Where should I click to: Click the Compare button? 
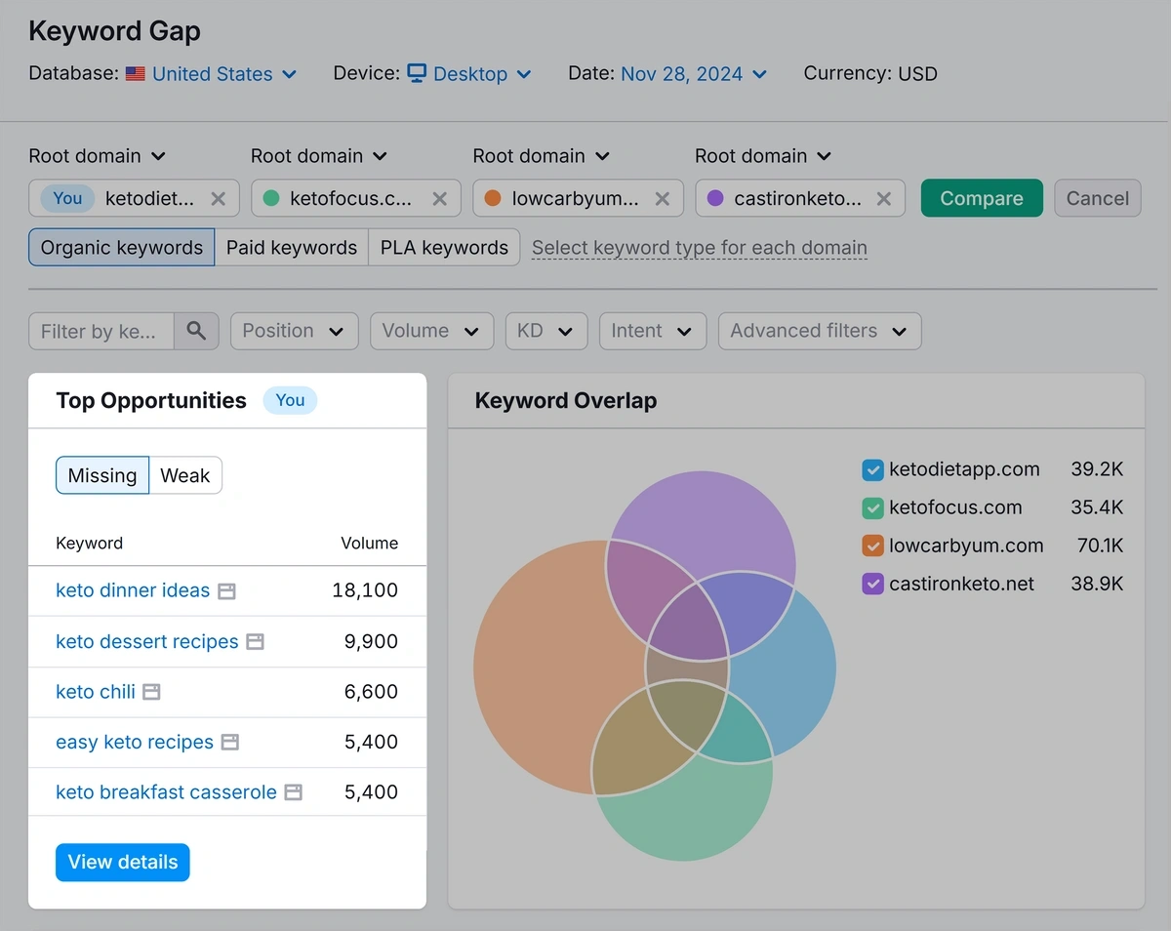click(982, 197)
